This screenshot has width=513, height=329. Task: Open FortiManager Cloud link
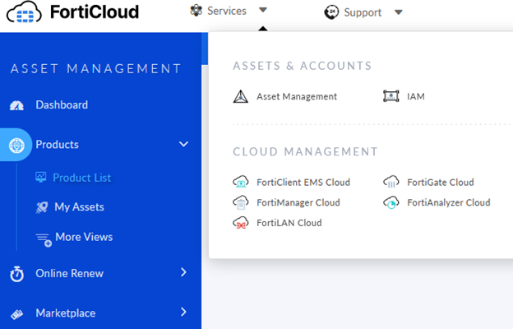[x=298, y=202]
